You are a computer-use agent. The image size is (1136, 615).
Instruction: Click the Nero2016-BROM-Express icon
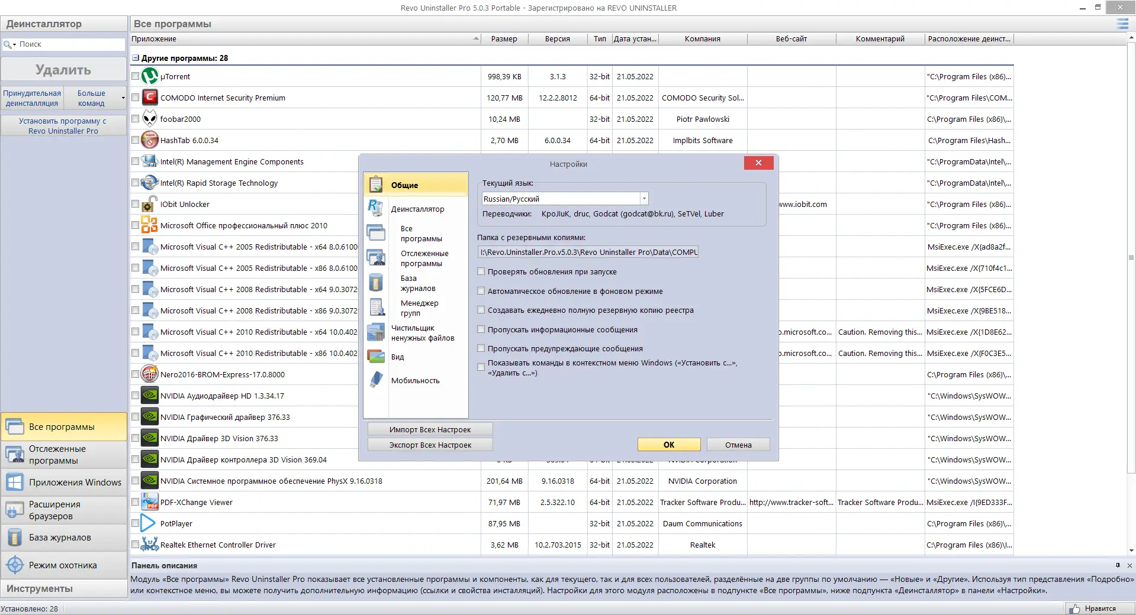[150, 374]
